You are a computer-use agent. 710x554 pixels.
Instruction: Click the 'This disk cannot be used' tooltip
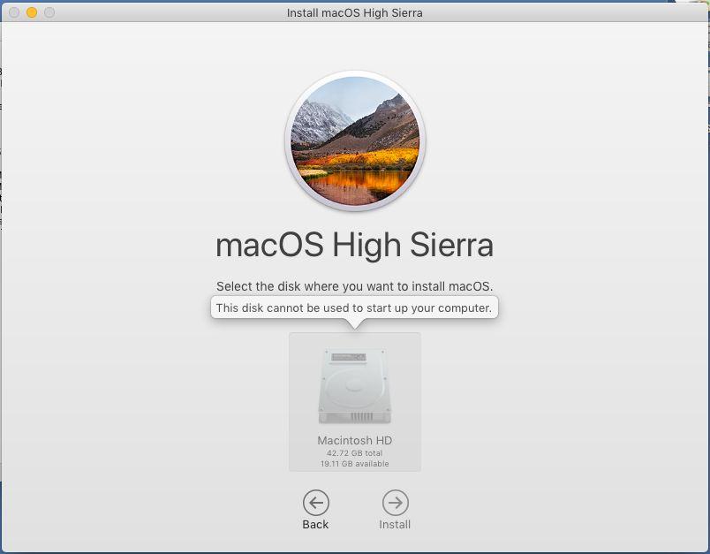354,308
